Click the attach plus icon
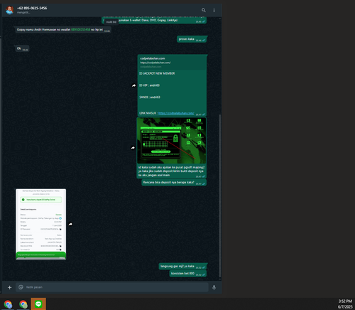 click(9, 287)
